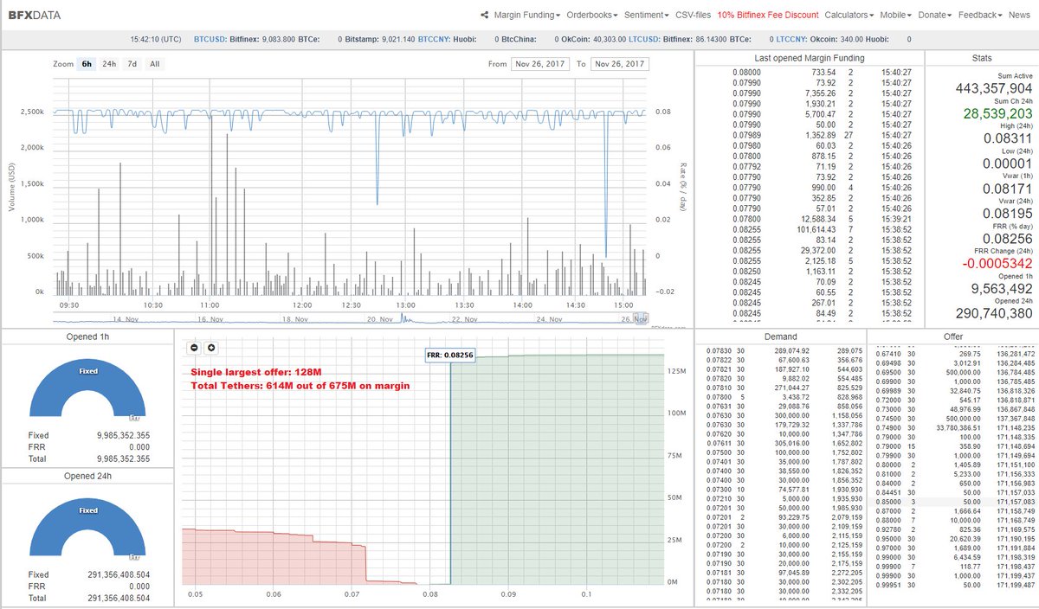This screenshot has width=1039, height=609.
Task: Zoom in the depth chart with plus button
Action: 210,347
